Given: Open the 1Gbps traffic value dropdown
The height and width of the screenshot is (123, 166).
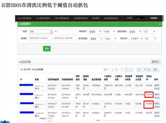Looking at the screenshot, I should (x=110, y=39).
